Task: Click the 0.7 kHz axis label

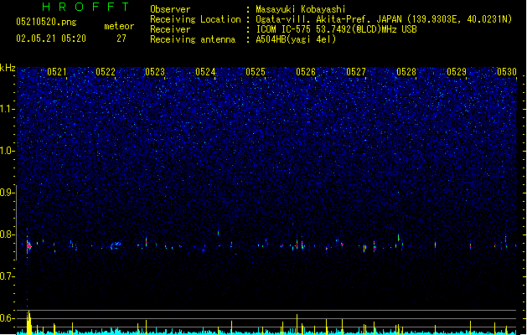Action: click(8, 276)
